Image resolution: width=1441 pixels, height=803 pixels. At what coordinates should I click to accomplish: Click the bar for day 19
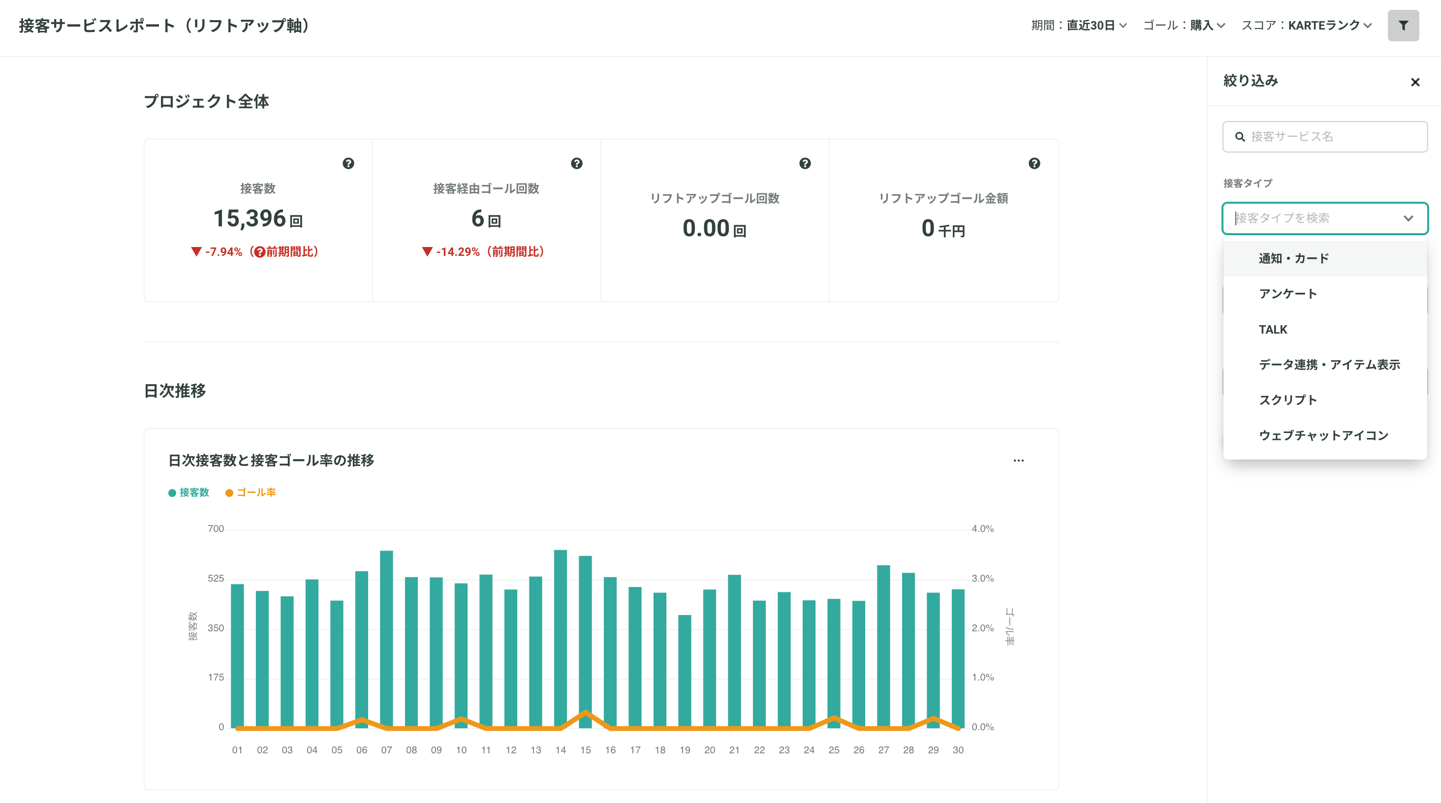(685, 671)
